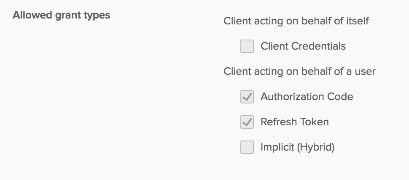Image resolution: width=409 pixels, height=180 pixels.
Task: Click the "Authorization Code" label text
Action: tap(307, 97)
